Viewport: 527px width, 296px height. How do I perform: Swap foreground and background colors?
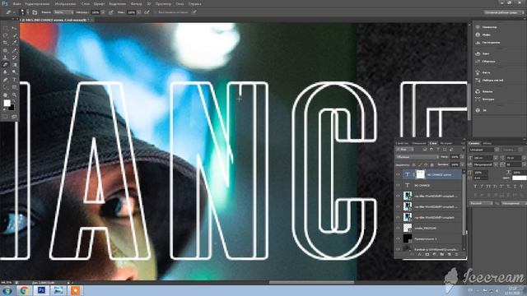[14, 101]
